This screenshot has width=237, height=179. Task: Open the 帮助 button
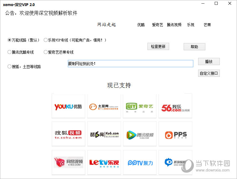pyautogui.click(x=194, y=47)
